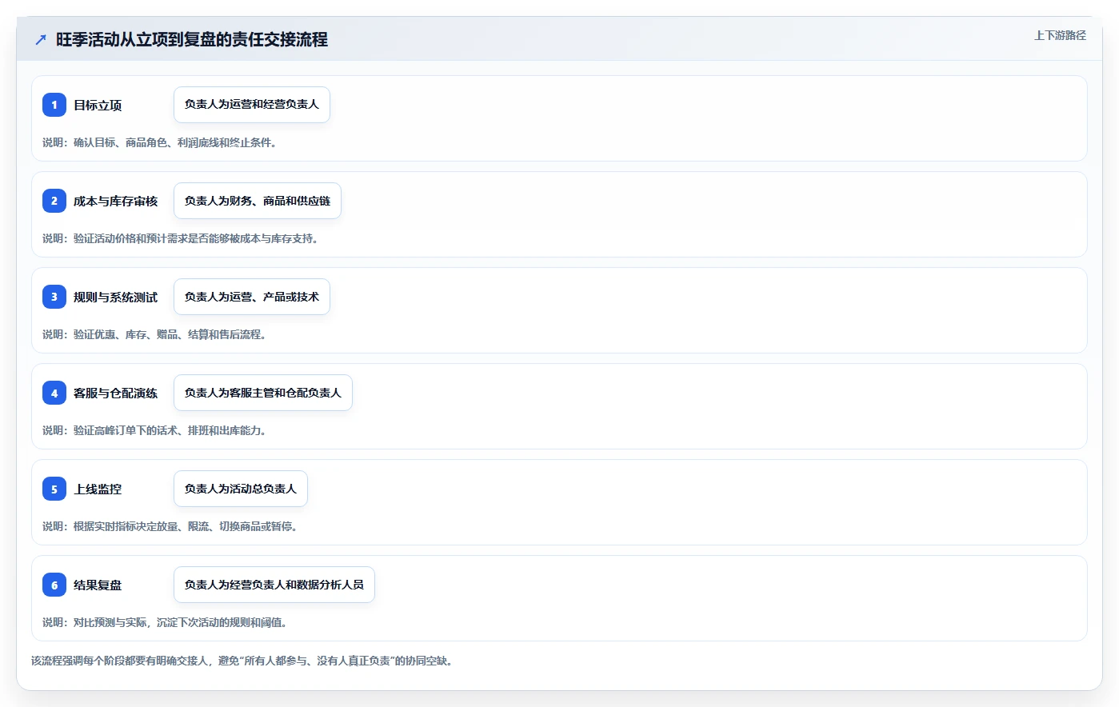Select step number badge 1
Image resolution: width=1119 pixels, height=707 pixels.
[x=54, y=105]
